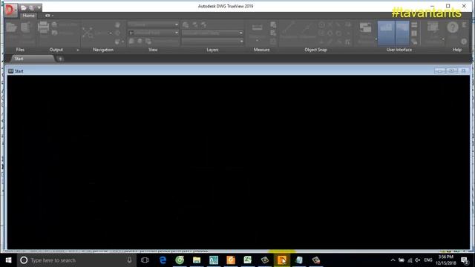Click ribbon minimize button beside Home tab
This screenshot has width=475, height=267.
47,16
